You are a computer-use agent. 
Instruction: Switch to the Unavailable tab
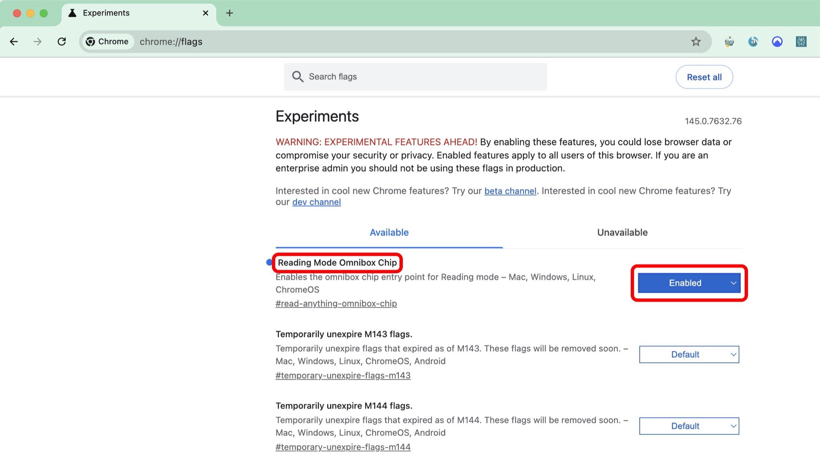(x=622, y=232)
